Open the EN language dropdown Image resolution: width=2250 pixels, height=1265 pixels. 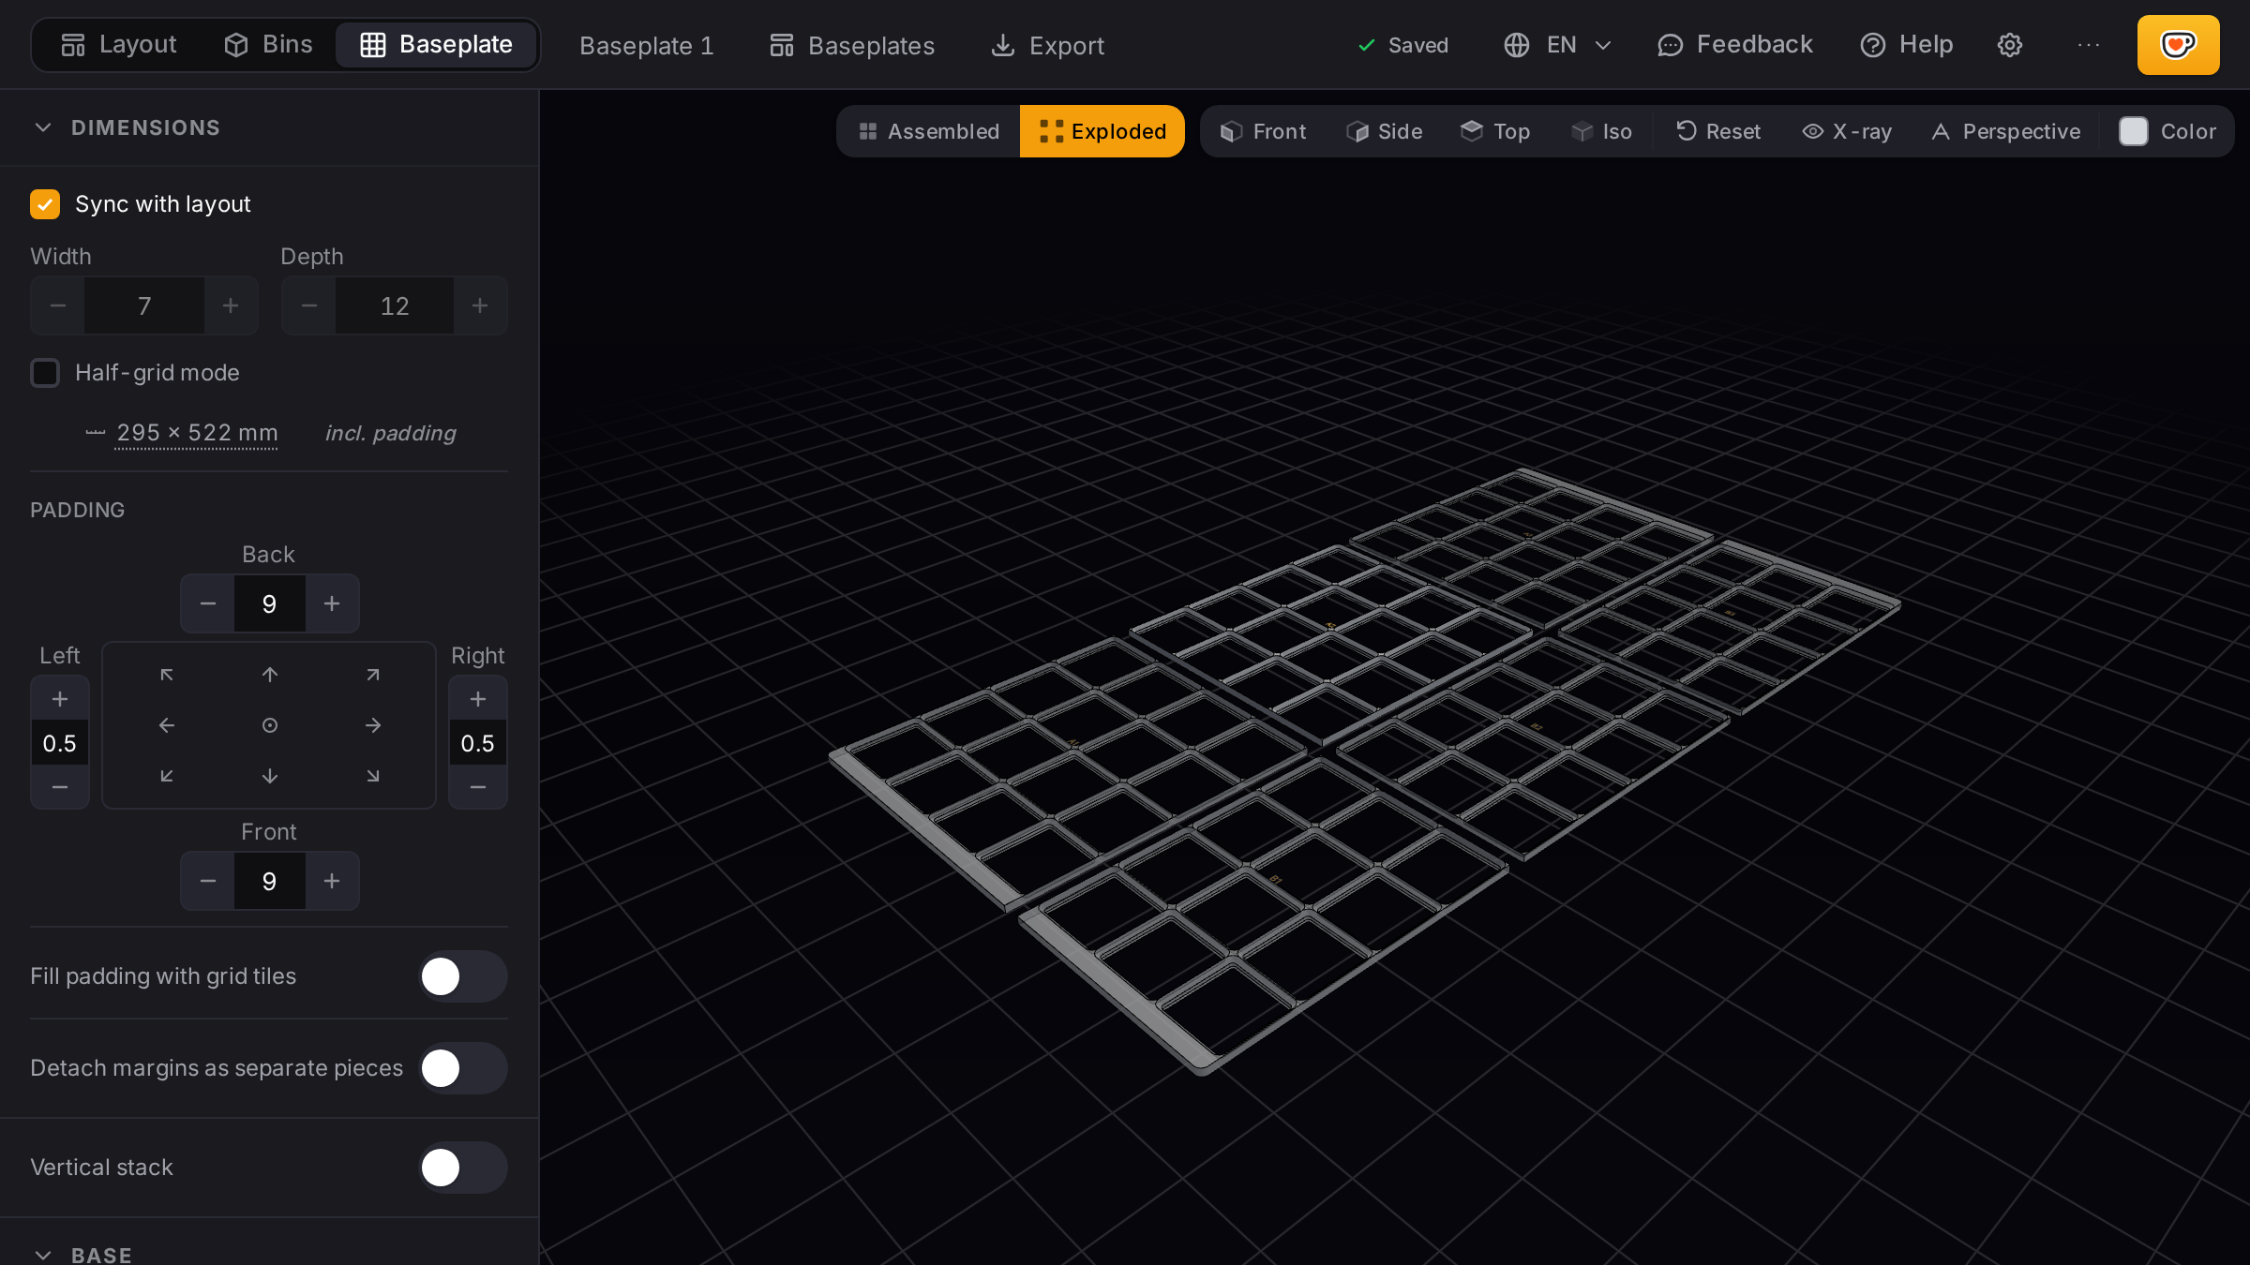click(1558, 45)
